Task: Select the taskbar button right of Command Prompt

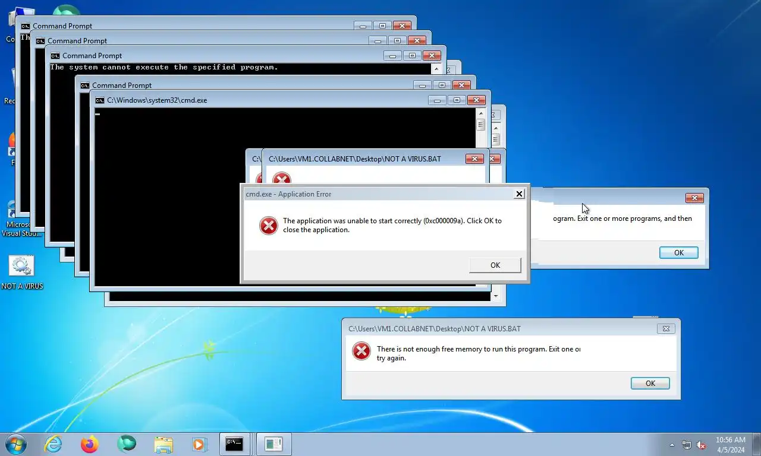Action: tap(273, 444)
